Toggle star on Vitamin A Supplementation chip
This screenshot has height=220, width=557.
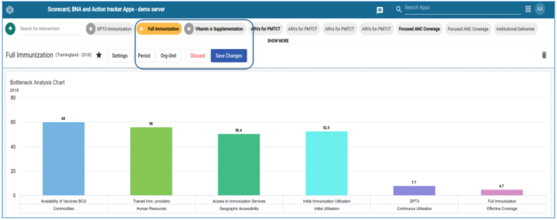189,29
